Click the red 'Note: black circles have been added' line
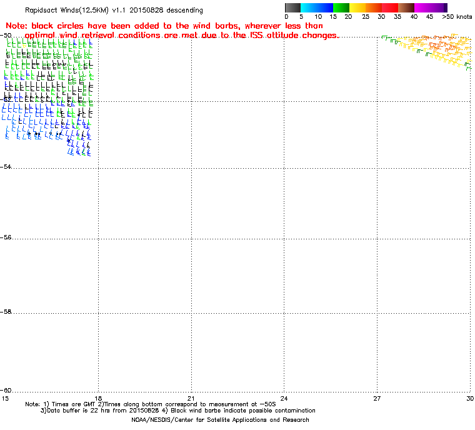The image size is (475, 430). tap(164, 26)
